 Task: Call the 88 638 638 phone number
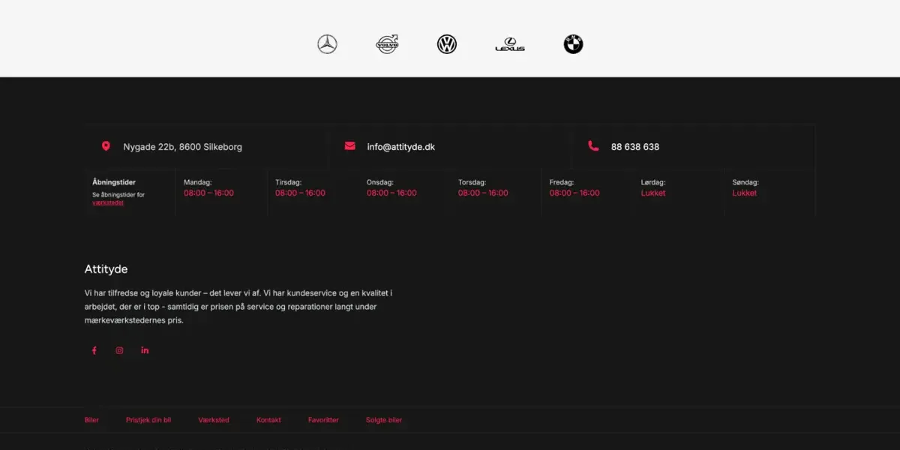(634, 147)
